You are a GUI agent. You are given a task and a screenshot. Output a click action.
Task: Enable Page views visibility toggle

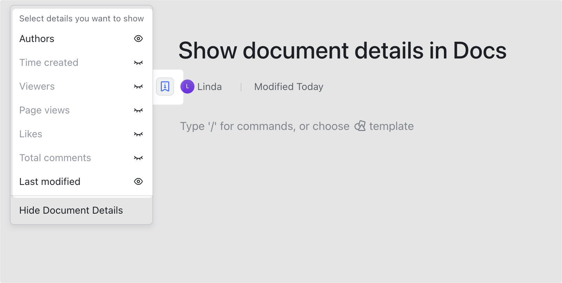coord(138,110)
